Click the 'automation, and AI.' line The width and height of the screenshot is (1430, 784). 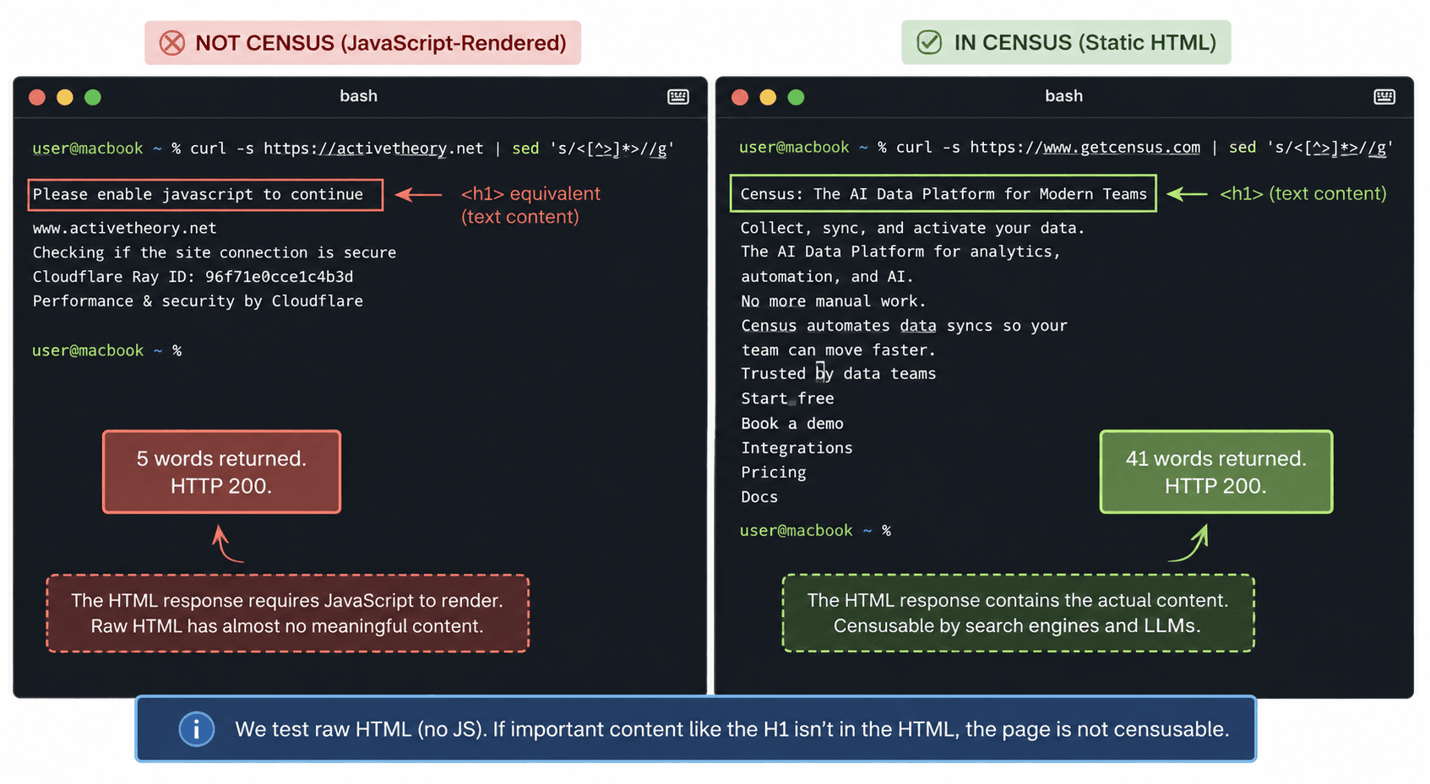[x=827, y=277]
